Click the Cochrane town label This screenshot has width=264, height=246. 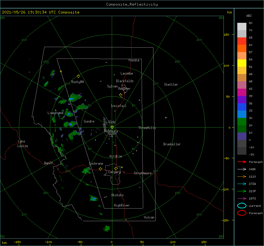click(x=96, y=164)
